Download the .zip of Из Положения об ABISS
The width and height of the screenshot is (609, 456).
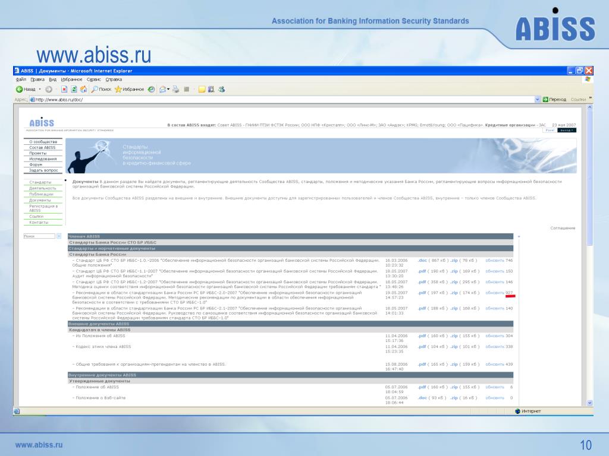point(454,336)
